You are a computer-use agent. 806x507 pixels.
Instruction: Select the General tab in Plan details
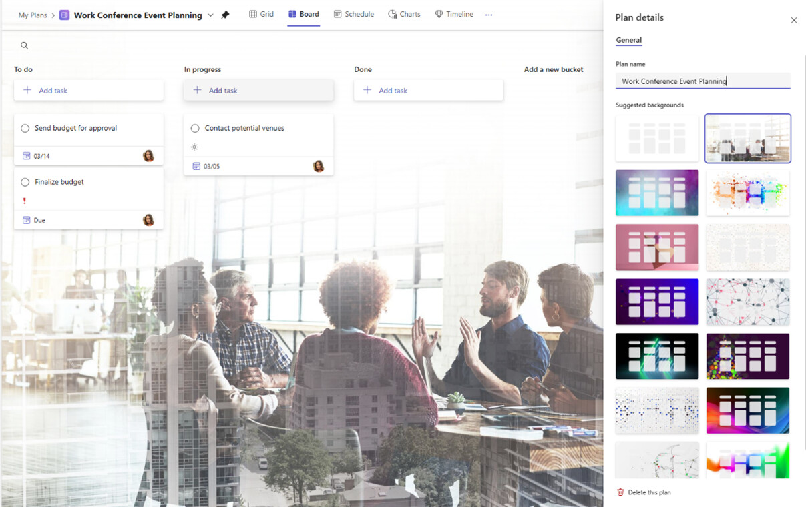tap(628, 40)
